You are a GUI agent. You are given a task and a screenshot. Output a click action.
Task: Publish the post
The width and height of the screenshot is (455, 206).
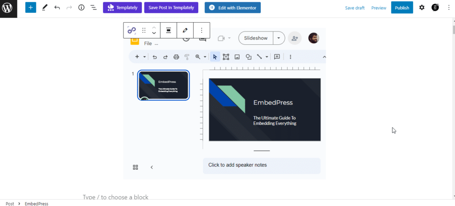[402, 8]
